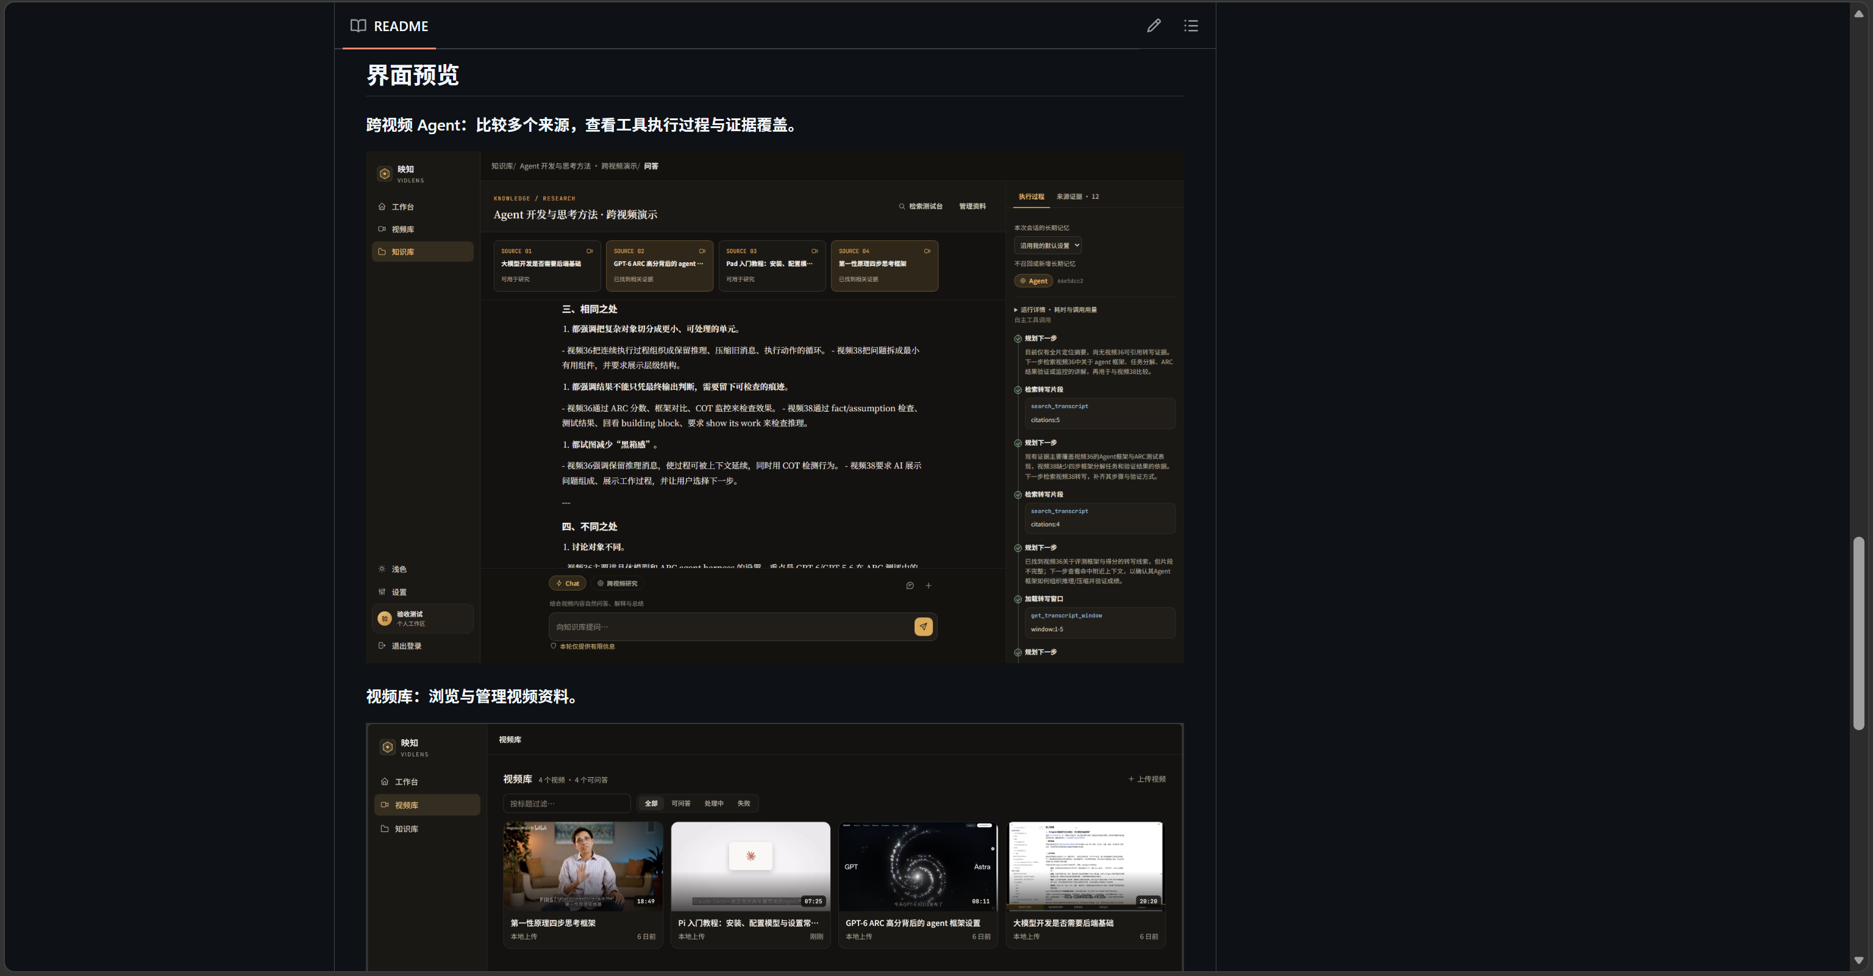Image resolution: width=1873 pixels, height=976 pixels.
Task: Click 知识库 in the Agent preview sidebar
Action: coord(423,252)
